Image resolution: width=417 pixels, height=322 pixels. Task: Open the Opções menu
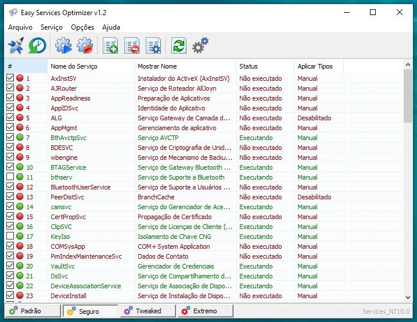pos(82,27)
